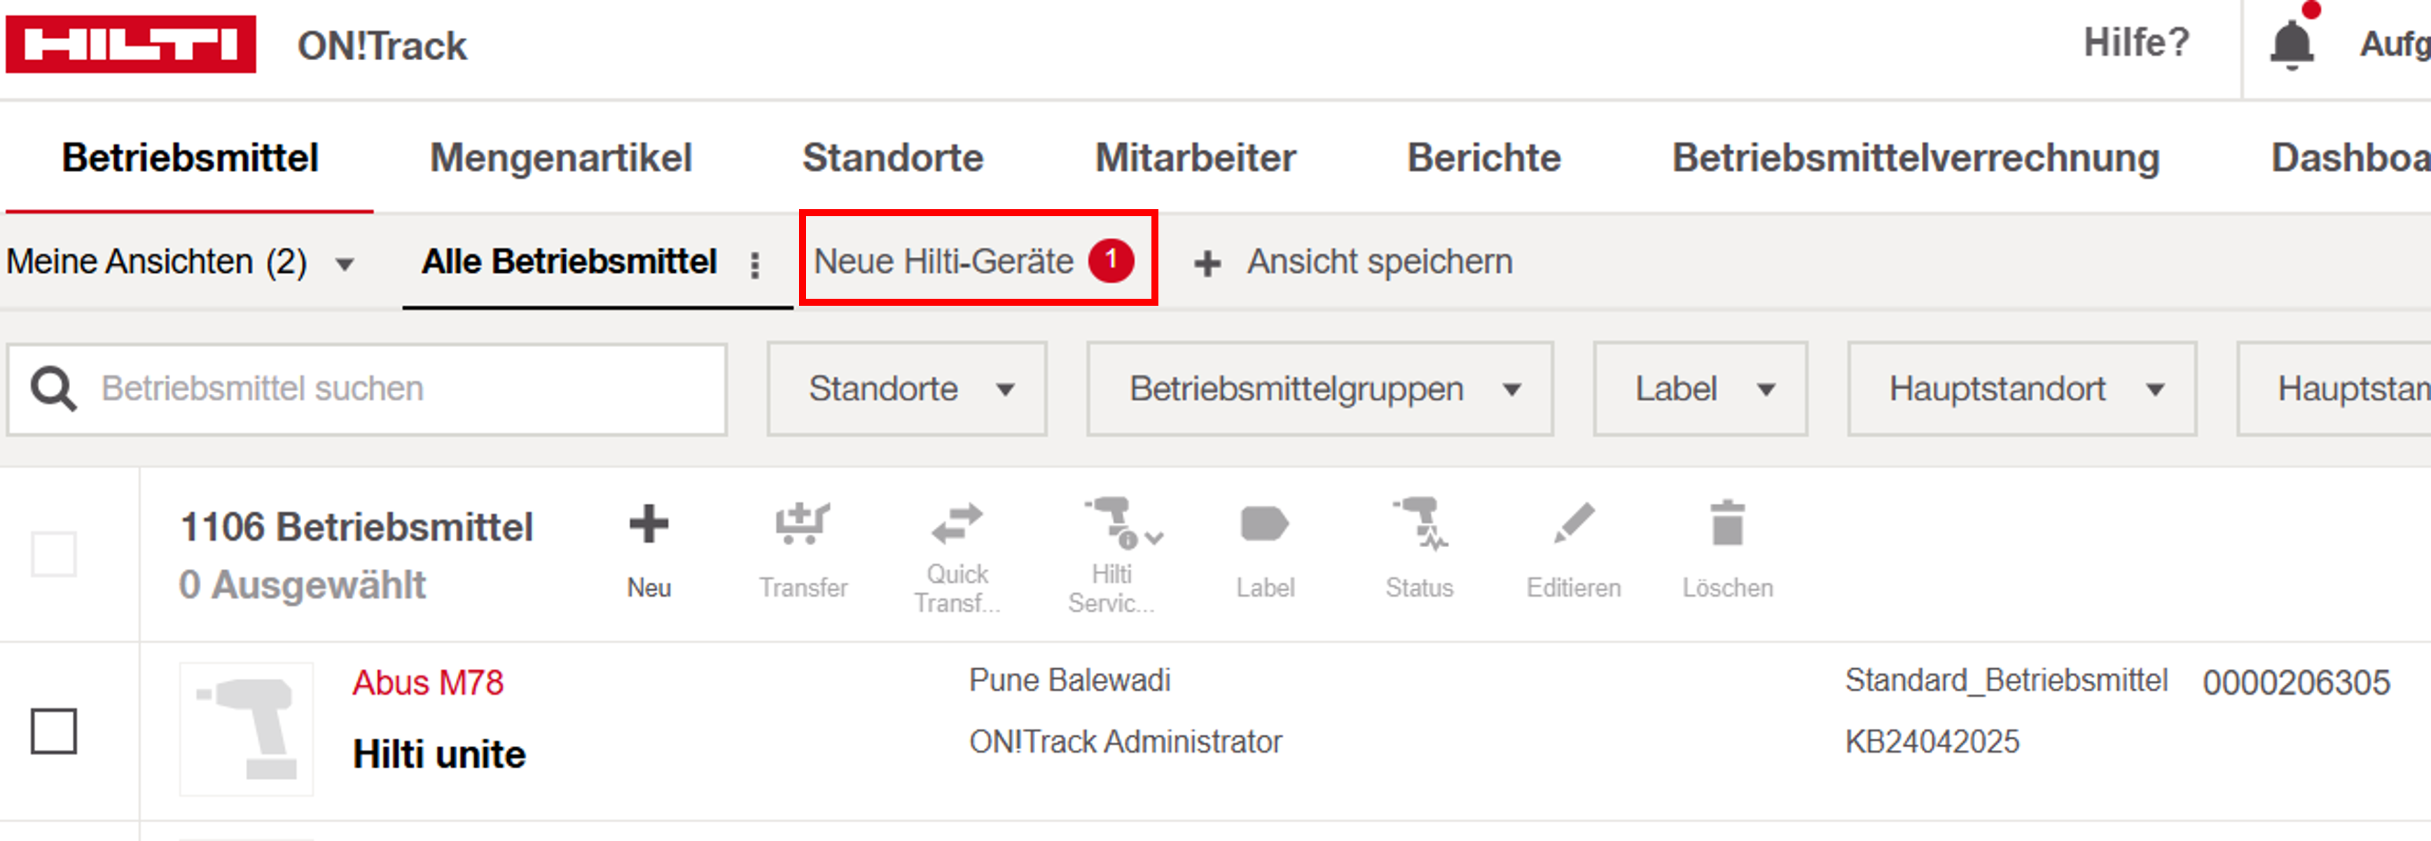
Task: Click the Quick Transfer arrows icon
Action: point(956,524)
